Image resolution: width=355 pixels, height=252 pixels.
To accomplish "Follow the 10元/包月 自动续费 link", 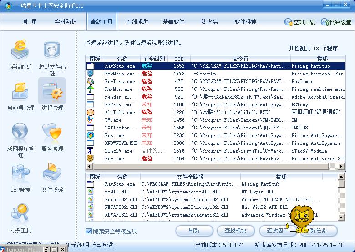I will pos(89,245).
